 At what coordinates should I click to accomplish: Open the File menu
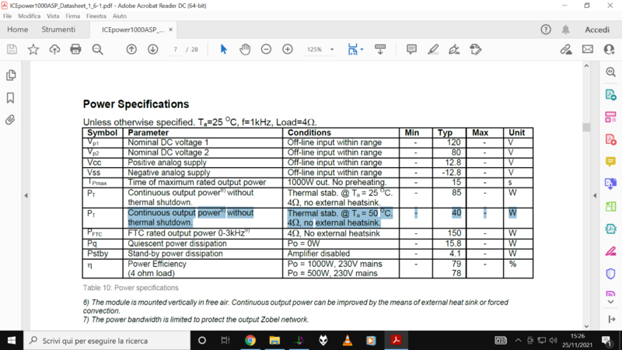(8, 16)
